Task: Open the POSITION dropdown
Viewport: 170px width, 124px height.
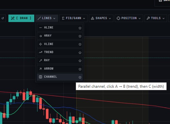Action: pyautogui.click(x=129, y=18)
